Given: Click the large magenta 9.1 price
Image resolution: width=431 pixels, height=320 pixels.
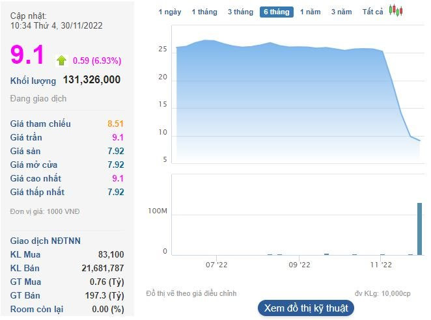Looking at the screenshot, I should click(27, 55).
